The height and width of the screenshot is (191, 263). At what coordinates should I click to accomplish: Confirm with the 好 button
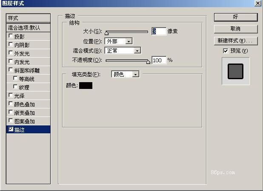click(x=236, y=17)
